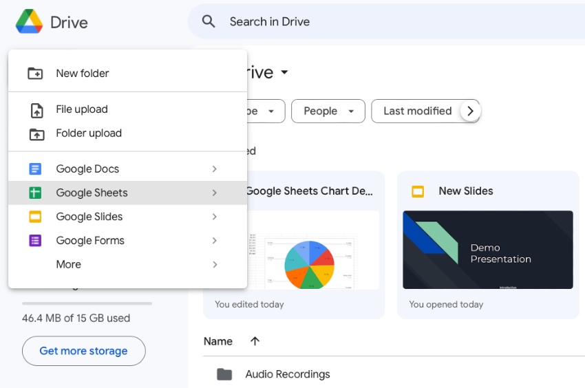The image size is (585, 388).
Task: Click the Get more storage button
Action: click(x=83, y=351)
